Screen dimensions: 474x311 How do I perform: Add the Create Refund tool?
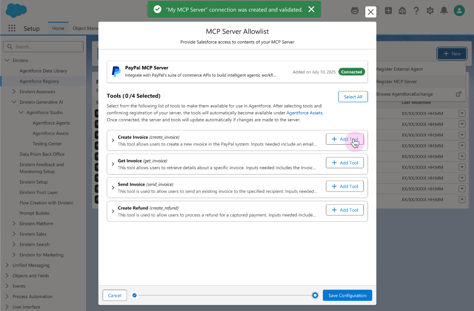(345, 210)
